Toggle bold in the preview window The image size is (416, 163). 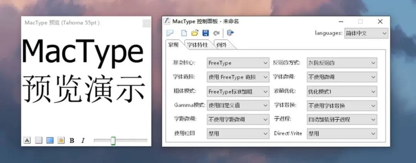(x=72, y=140)
